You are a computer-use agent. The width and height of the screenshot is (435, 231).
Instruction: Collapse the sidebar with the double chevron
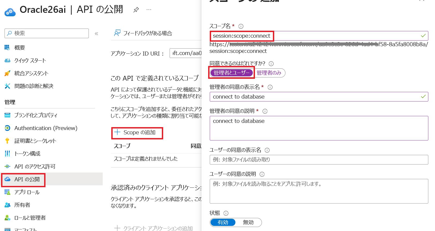pos(97,33)
